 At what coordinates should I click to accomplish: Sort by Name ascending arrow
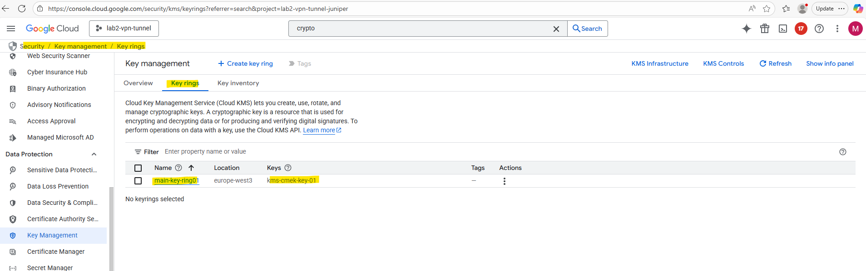(x=191, y=168)
